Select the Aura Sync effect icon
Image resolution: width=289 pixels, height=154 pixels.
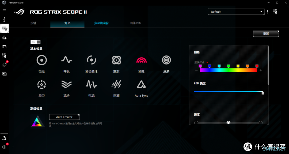click(x=141, y=84)
